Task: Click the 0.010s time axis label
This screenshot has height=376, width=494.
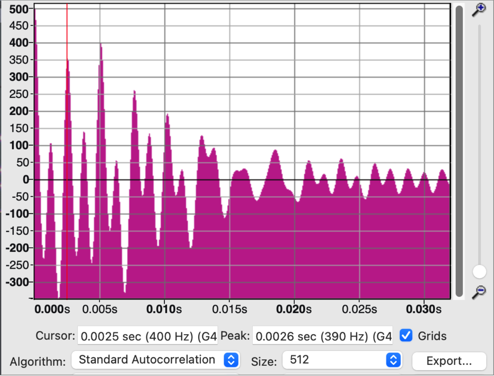Action: tap(164, 309)
